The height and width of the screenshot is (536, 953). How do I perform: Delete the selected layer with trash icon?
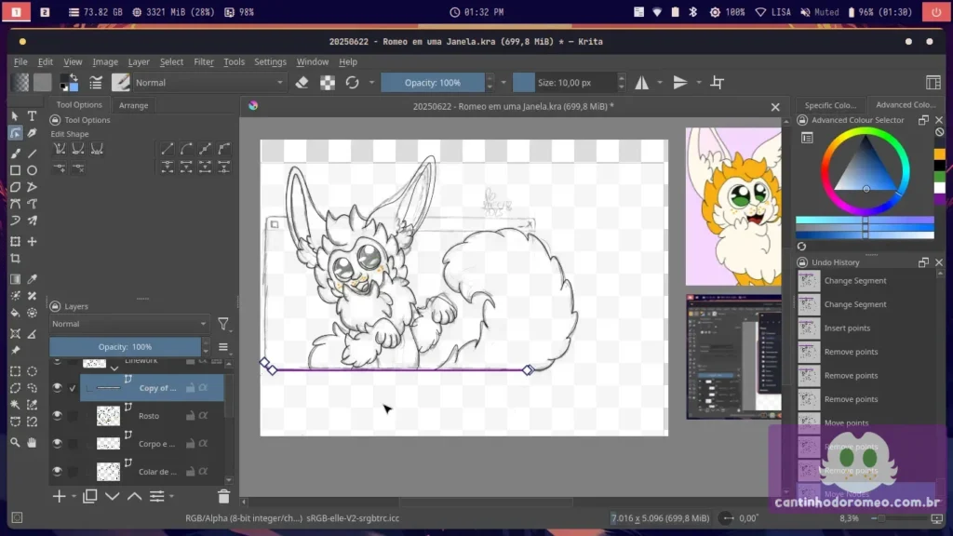tap(223, 497)
